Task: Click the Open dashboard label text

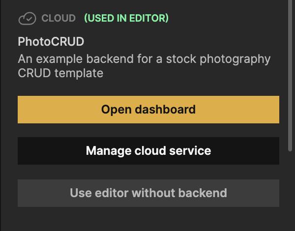Action: pyautogui.click(x=148, y=109)
